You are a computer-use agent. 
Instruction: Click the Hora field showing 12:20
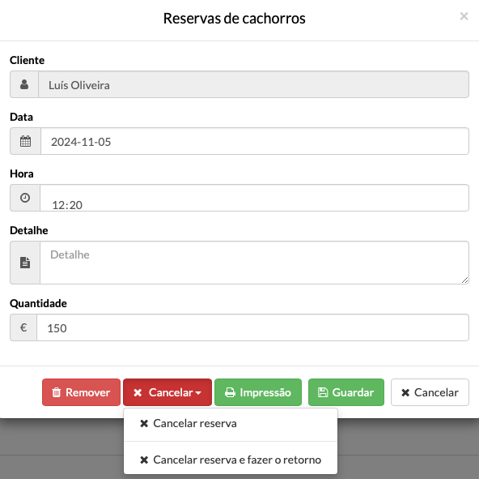254,198
